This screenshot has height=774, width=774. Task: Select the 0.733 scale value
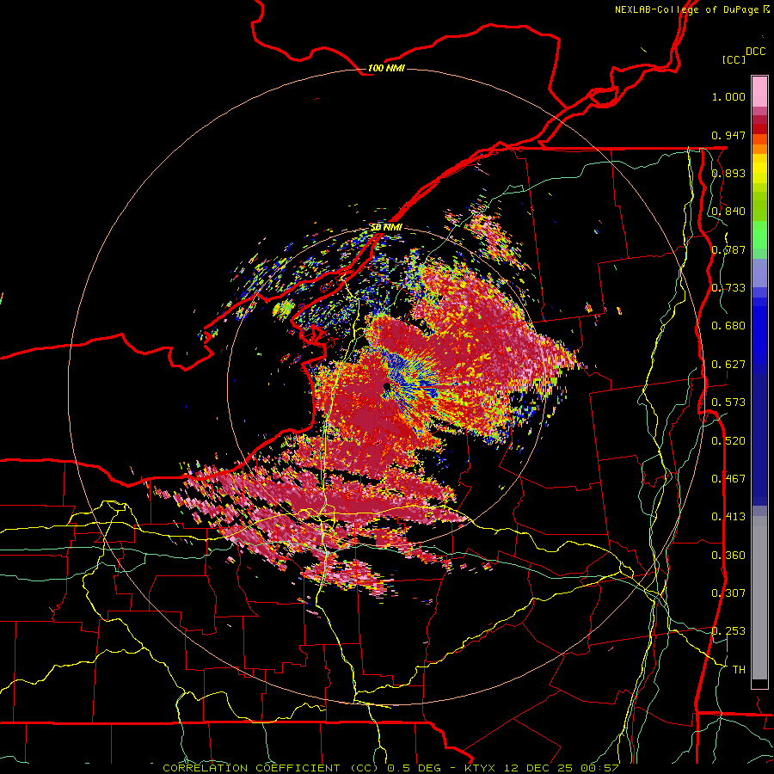728,288
